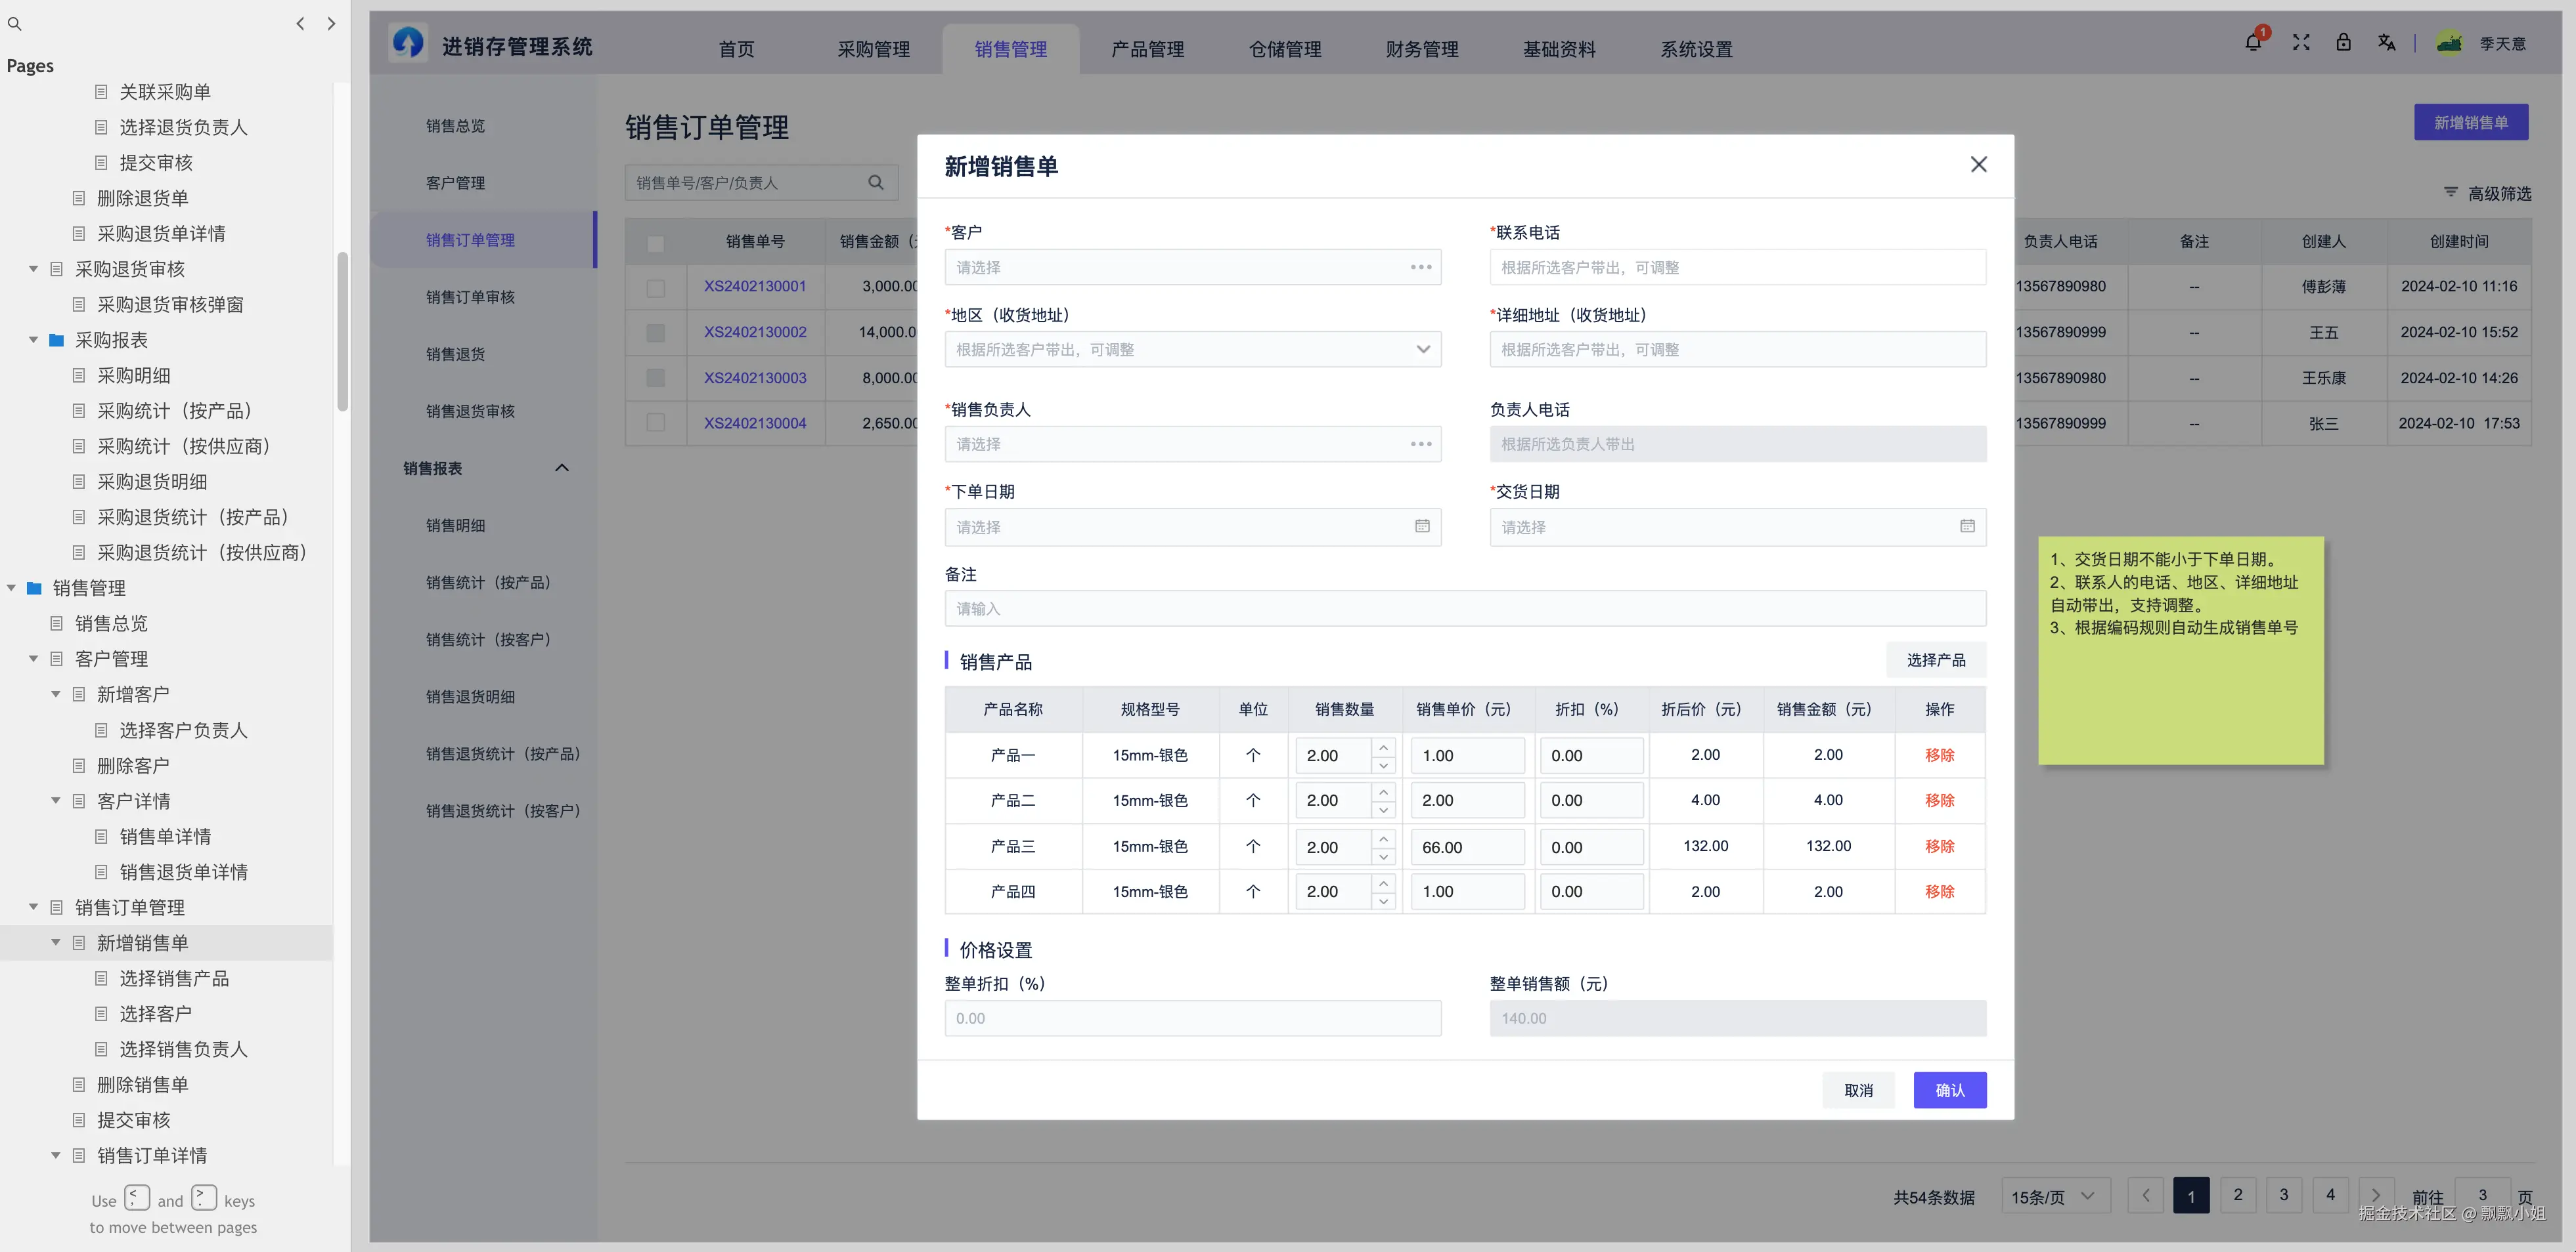Switch language using the translate icon
Screen dimensions: 2576x1252
click(x=2387, y=42)
